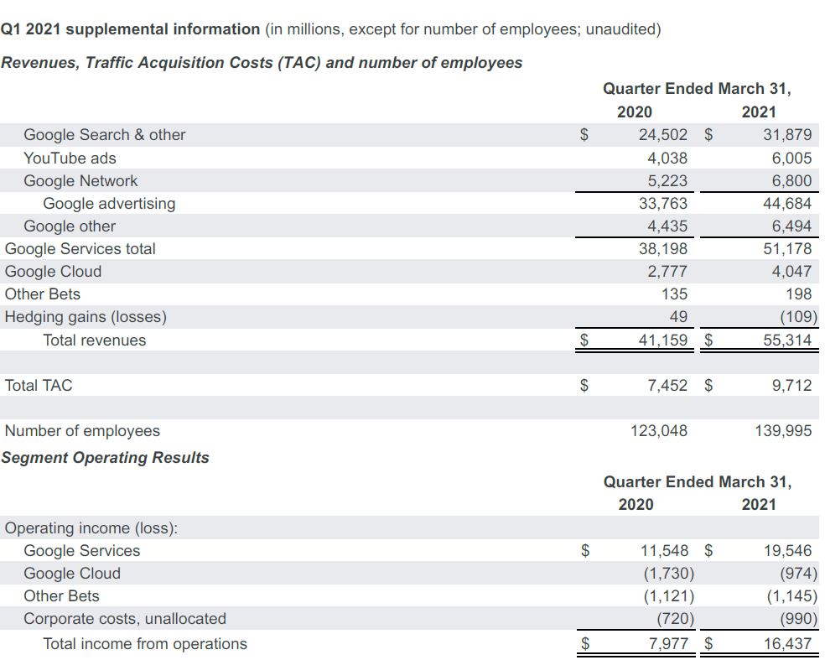Click the Total TAC row label
The image size is (825, 660).
point(39,385)
